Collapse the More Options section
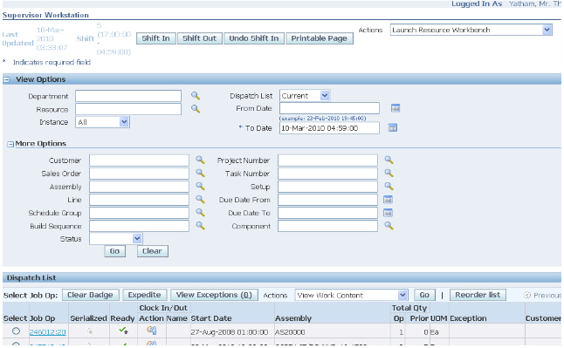The height and width of the screenshot is (348, 564). (x=10, y=144)
